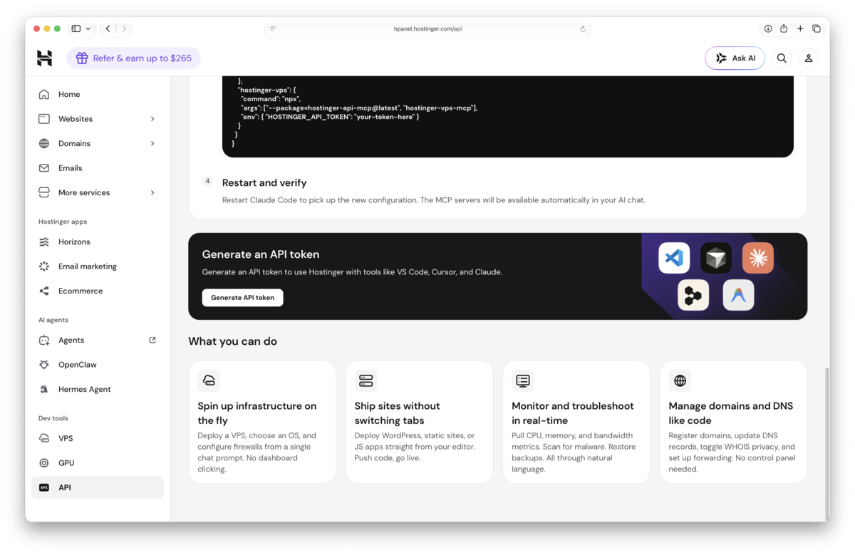Click the Ecommerce icon in sidebar
Screen dimensions: 855x555
pyautogui.click(x=44, y=291)
